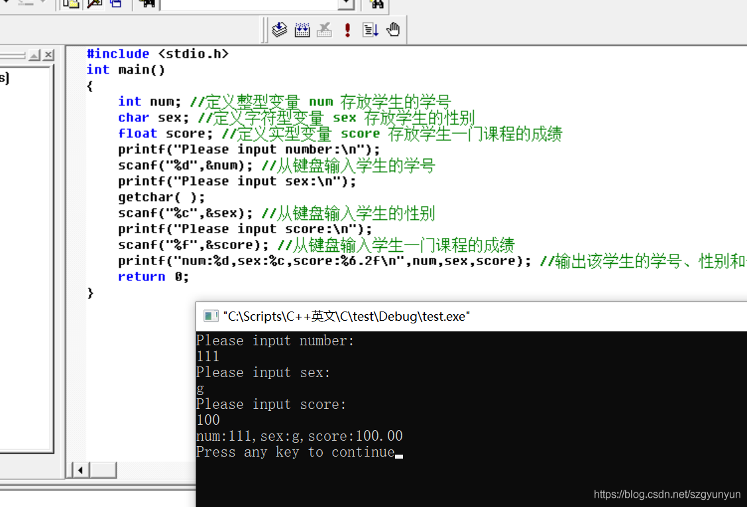Click the scanf("%d",&num) statement
This screenshot has height=507, width=747.
tap(186, 165)
